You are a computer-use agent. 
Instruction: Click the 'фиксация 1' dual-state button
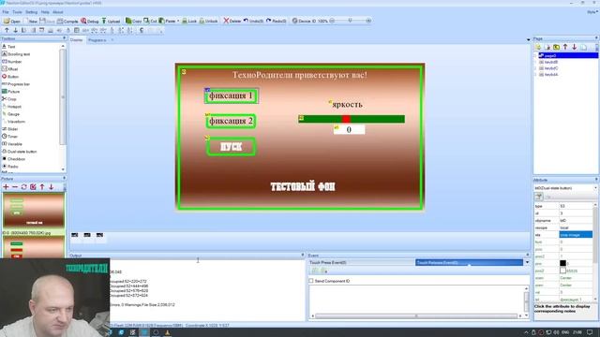click(x=232, y=95)
